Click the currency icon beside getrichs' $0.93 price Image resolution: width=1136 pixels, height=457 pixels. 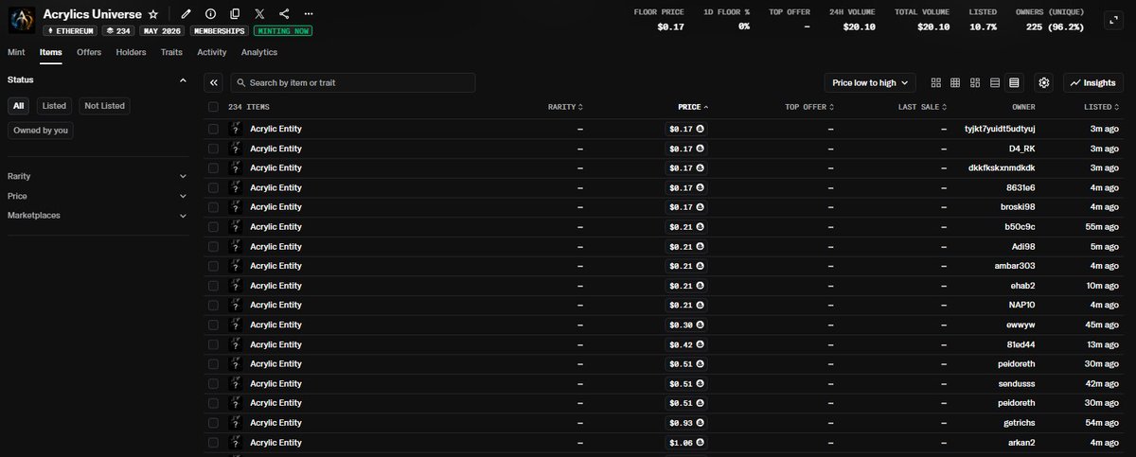(x=700, y=423)
